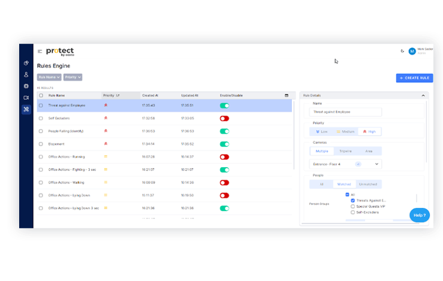The width and height of the screenshot is (443, 281).
Task: Open the hamburger menu beside the Protect logo
Action: pos(40,52)
